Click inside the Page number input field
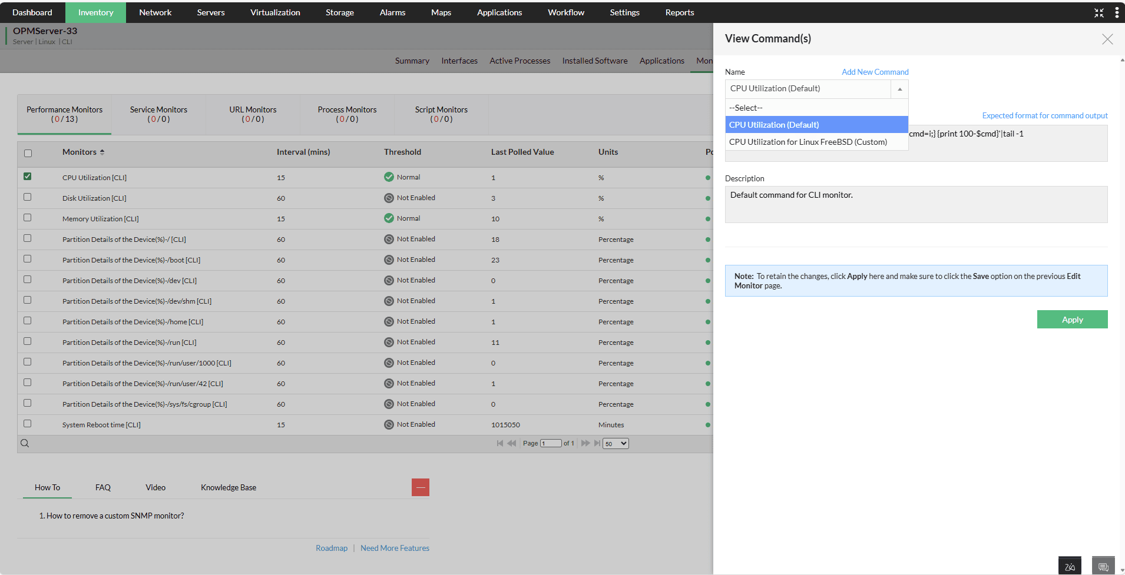This screenshot has height=575, width=1125. pos(550,443)
